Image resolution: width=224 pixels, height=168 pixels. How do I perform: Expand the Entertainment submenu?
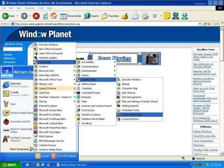pos(96,71)
